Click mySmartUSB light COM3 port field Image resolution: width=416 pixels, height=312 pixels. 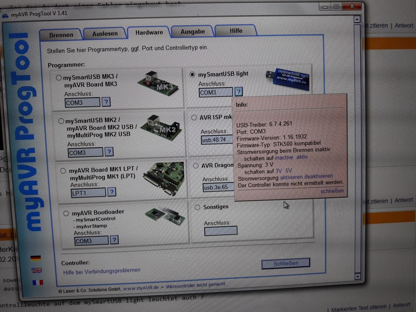[216, 92]
